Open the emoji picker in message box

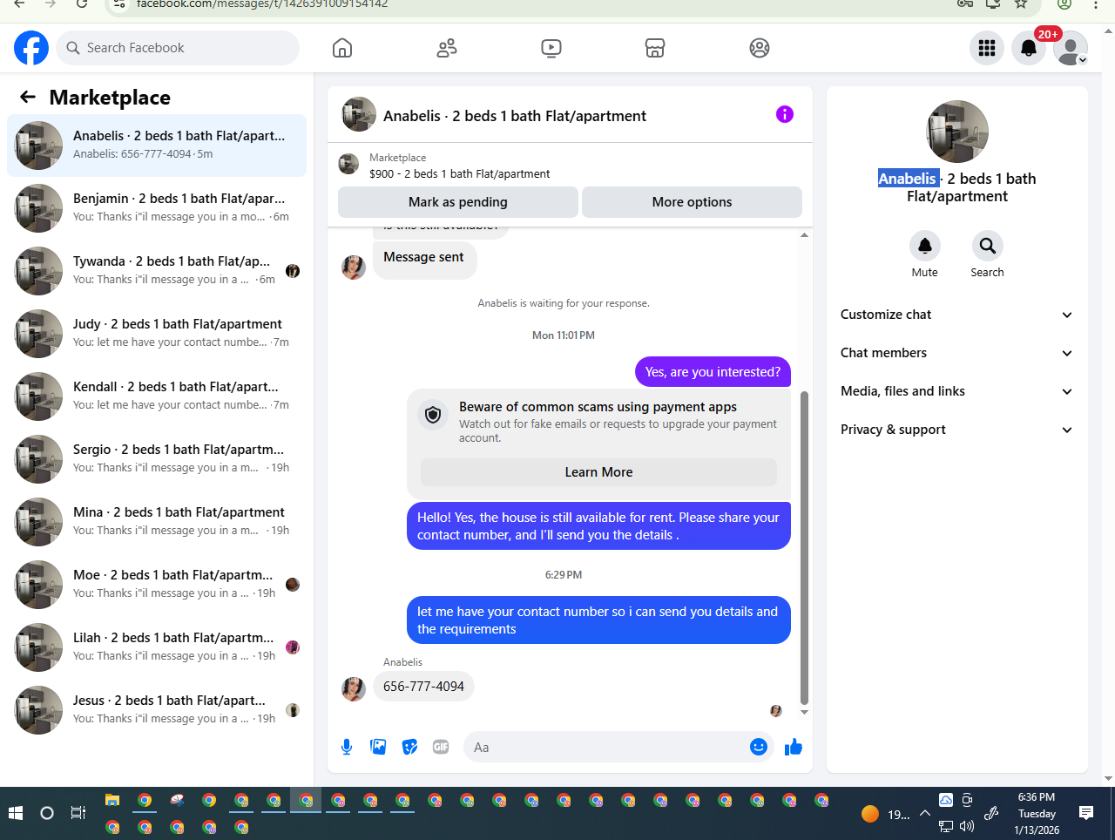tap(759, 747)
